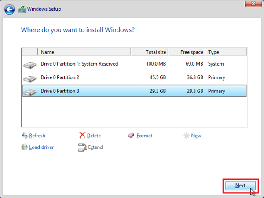Click the Refresh icon
Image resolution: width=264 pixels, height=198 pixels.
click(x=25, y=136)
